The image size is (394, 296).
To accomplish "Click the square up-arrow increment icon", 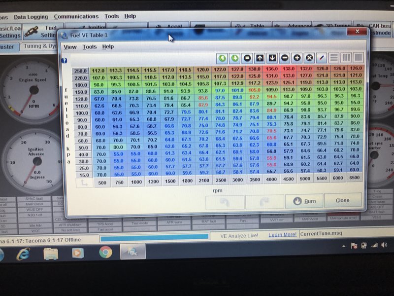I will tap(260, 58).
